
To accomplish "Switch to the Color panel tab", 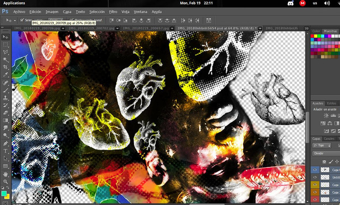I will pos(316,31).
